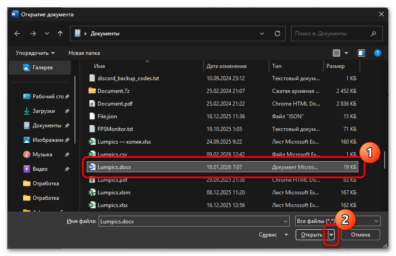
Task: Click the Forward navigation arrow
Action: tap(33, 34)
